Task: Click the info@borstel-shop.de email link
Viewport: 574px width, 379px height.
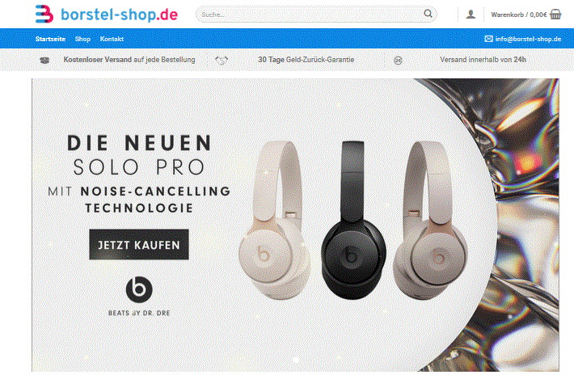Action: point(528,39)
